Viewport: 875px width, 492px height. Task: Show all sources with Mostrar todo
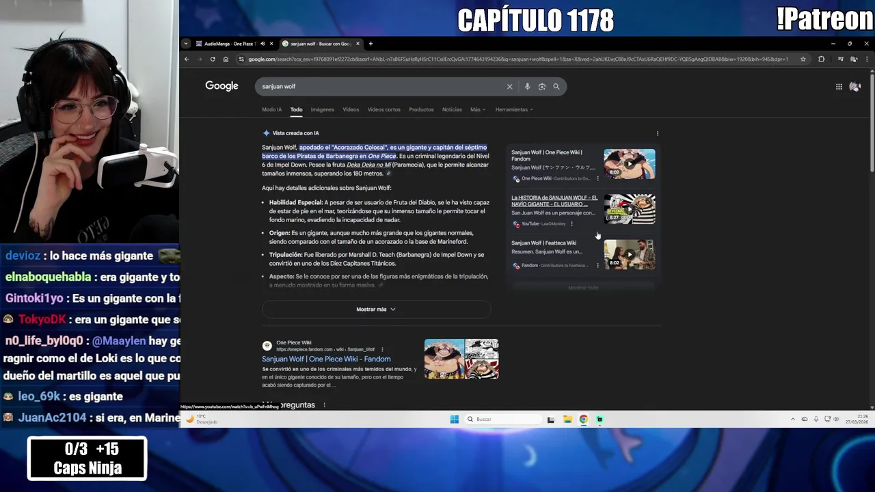pos(583,288)
